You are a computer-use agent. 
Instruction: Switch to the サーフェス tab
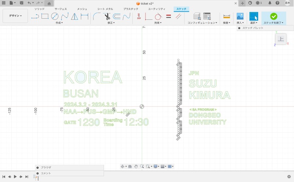61,8
